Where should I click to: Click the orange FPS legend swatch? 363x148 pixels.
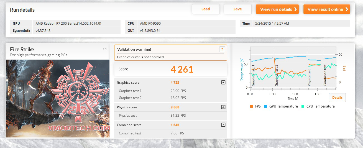(x=252, y=106)
